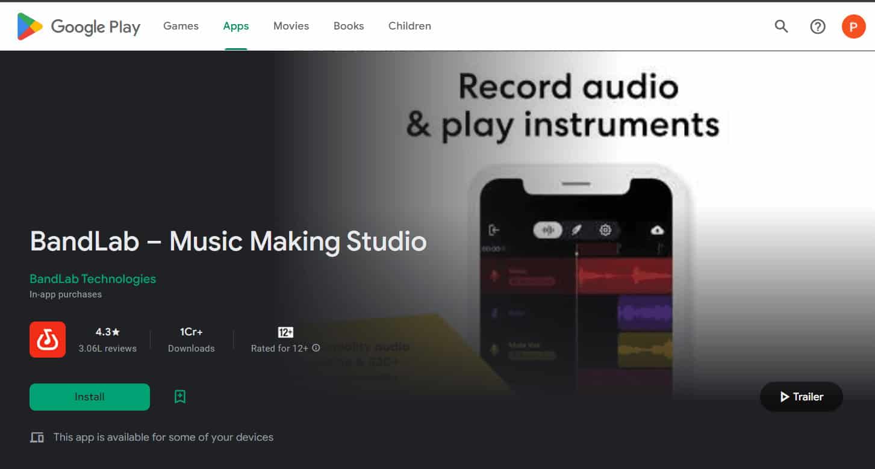Screen dimensions: 875x469
Task: Open the help center question mark icon
Action: point(817,26)
